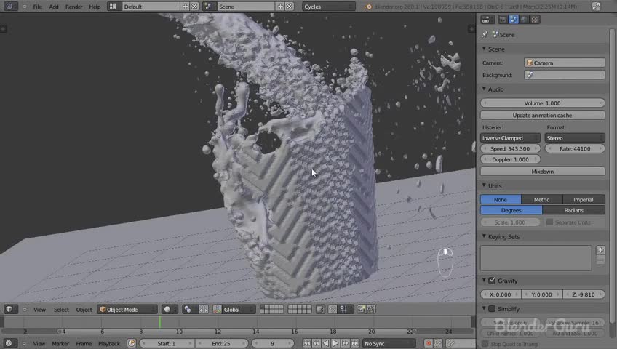Screen dimensions: 617x349
Task: Open Object Mode dropdown
Action: (127, 309)
